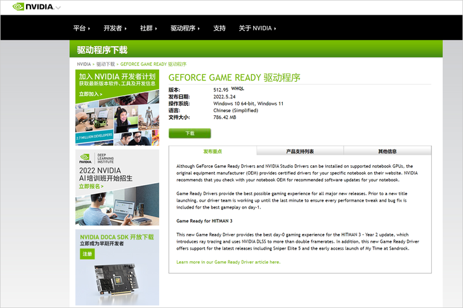The image size is (463, 308).
Task: Switch to the 发布重点 tab
Action: tap(212, 151)
